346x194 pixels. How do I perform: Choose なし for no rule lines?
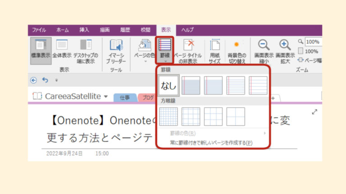pyautogui.click(x=168, y=85)
